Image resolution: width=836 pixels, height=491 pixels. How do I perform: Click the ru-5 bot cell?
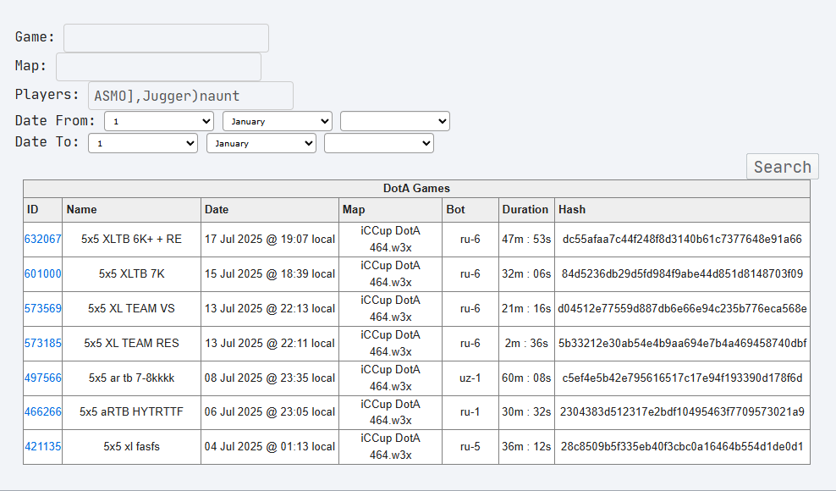tap(470, 447)
